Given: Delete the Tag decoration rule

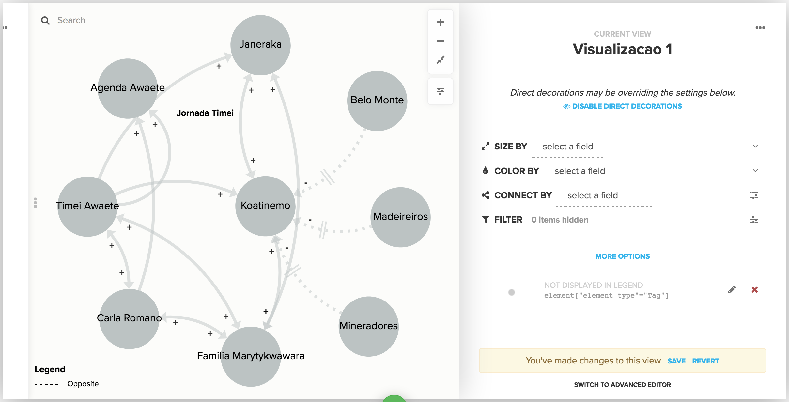Looking at the screenshot, I should 754,290.
